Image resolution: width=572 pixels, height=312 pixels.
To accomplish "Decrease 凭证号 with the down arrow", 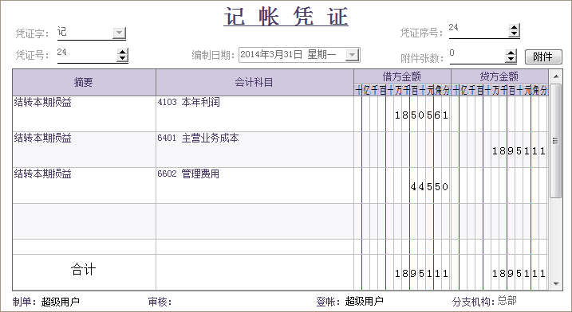I will tap(122, 59).
